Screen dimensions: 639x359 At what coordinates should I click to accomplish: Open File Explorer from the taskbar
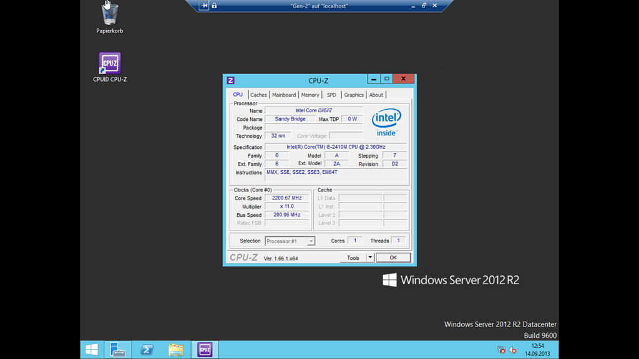pyautogui.click(x=175, y=350)
